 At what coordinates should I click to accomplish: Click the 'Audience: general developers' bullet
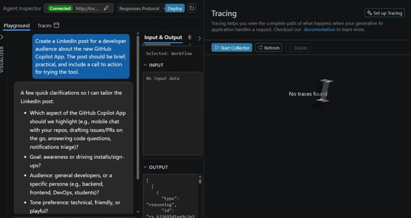point(71,184)
